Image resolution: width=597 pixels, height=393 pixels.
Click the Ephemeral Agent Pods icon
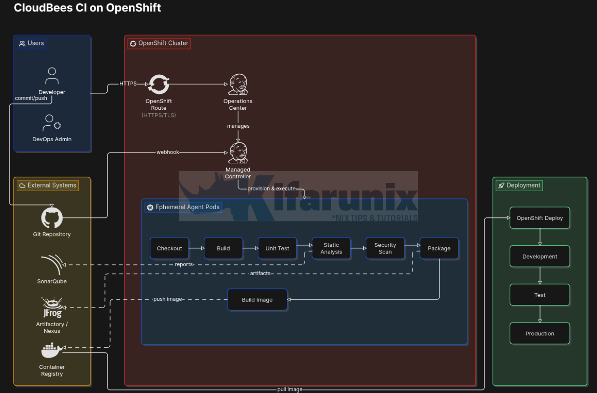[150, 208]
